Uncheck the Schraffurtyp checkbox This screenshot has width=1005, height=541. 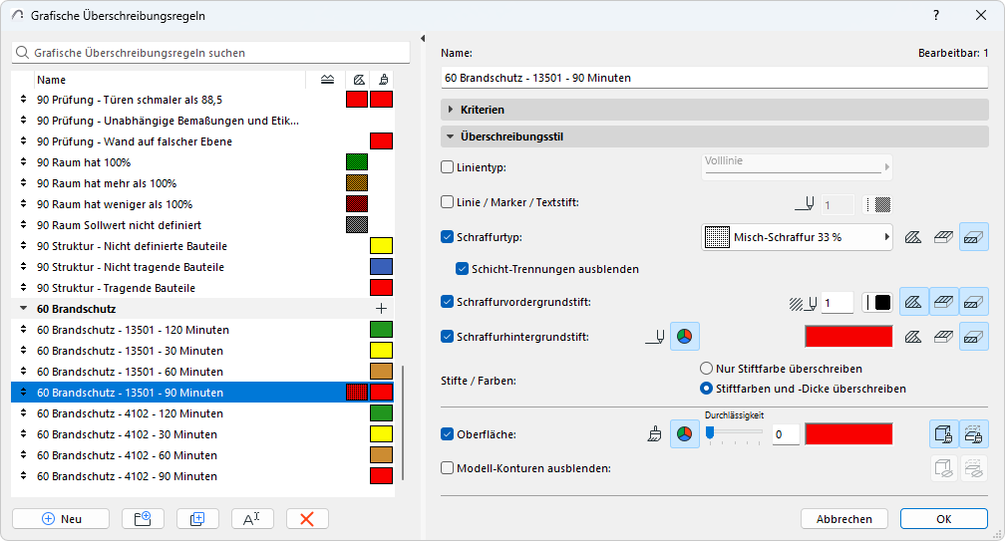pyautogui.click(x=448, y=237)
